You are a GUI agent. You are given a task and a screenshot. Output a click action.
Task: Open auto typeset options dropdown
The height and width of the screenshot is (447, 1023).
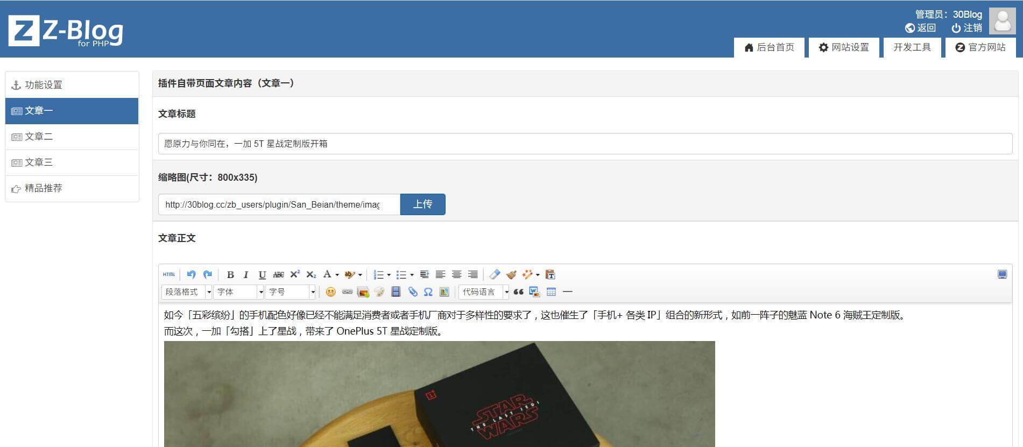tap(538, 275)
